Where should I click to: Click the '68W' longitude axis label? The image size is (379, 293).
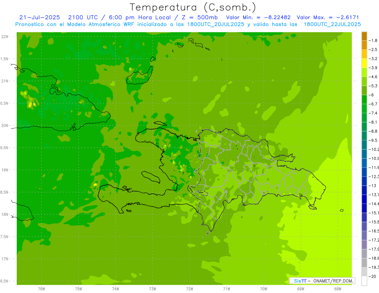338,289
